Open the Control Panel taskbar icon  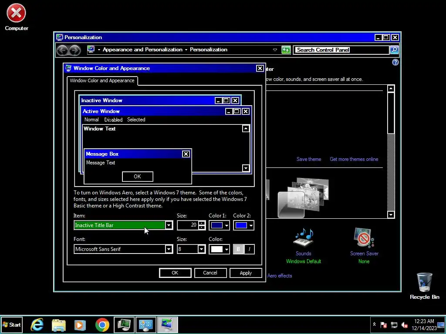coord(146,324)
